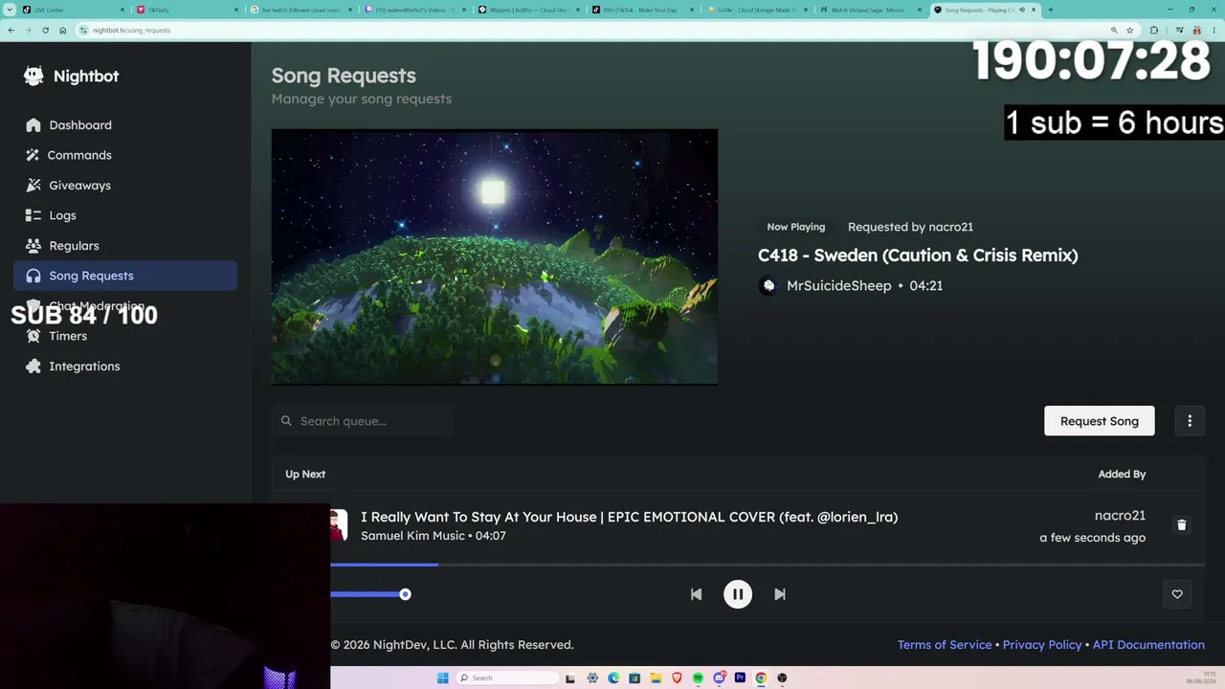
Task: Go to Commands in the sidebar
Action: point(125,155)
